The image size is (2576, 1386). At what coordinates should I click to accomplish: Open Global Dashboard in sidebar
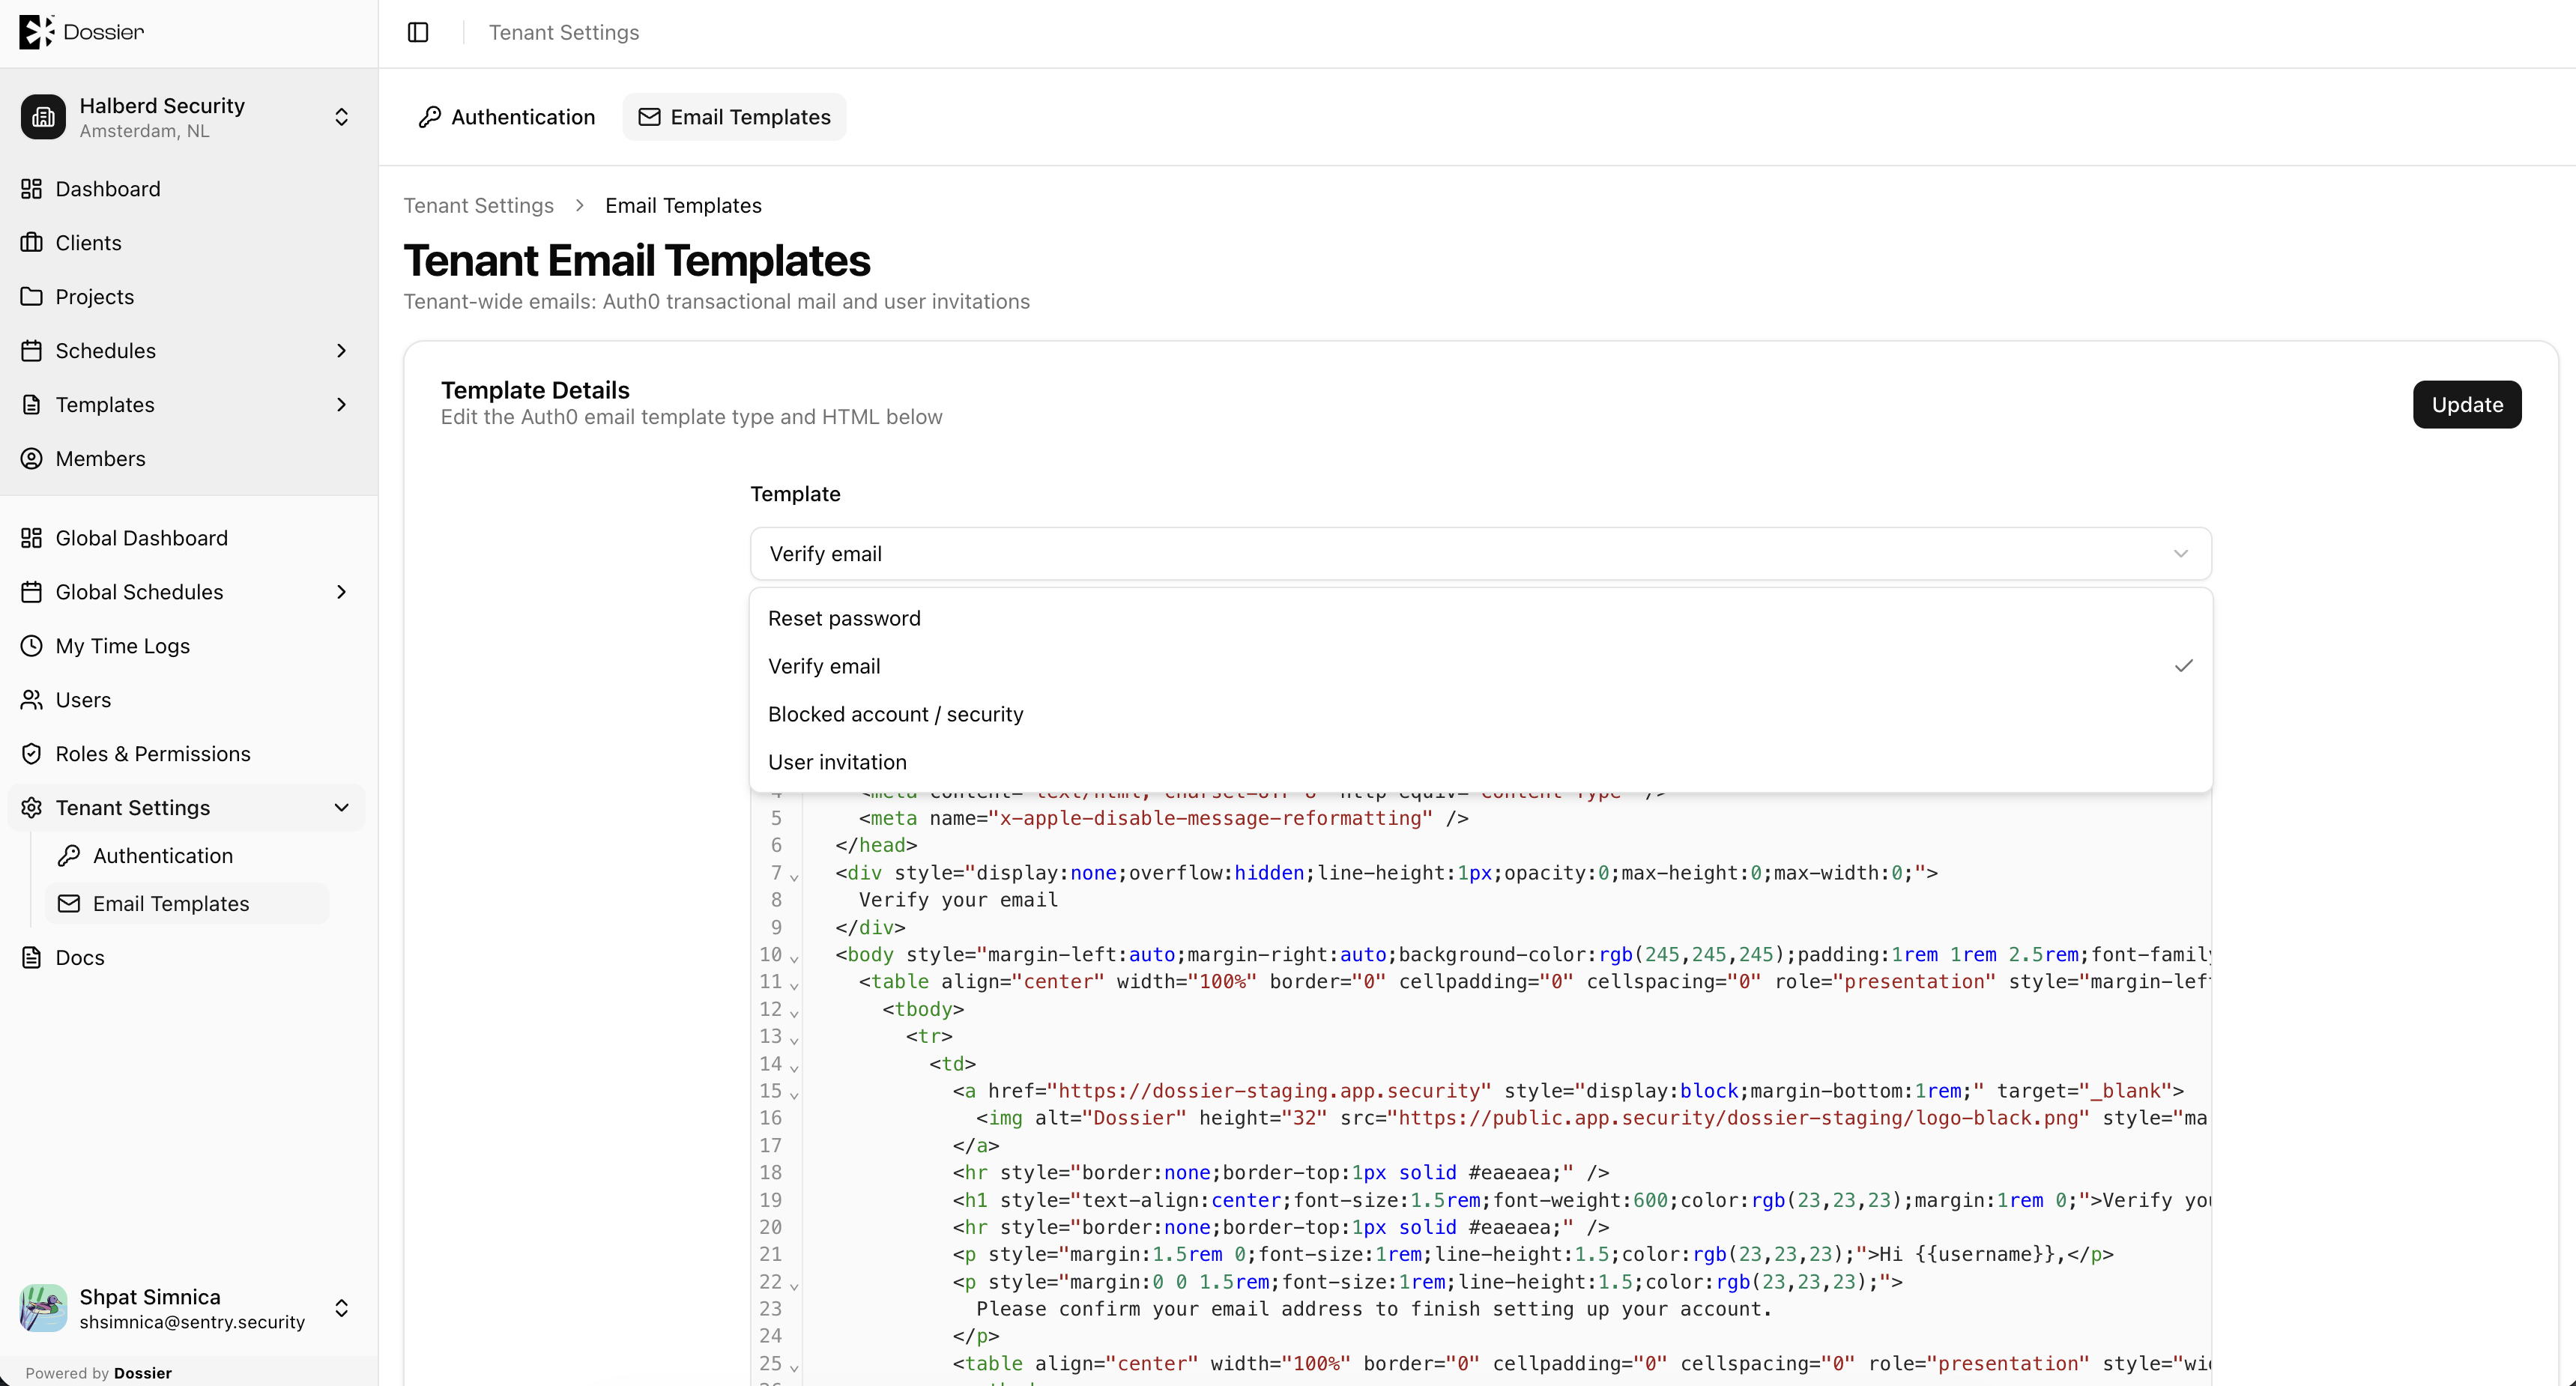click(189, 538)
